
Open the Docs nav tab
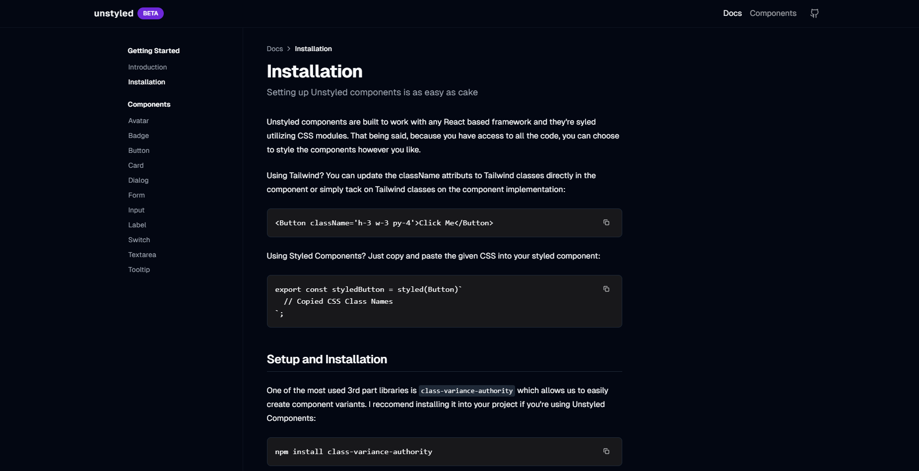coord(732,13)
